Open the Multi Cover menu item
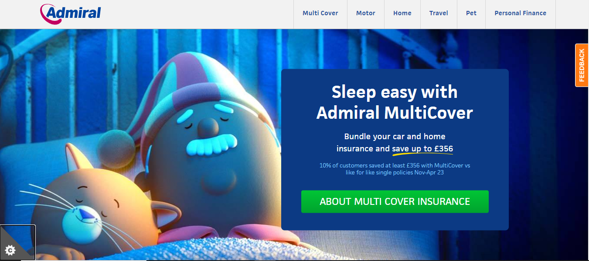 point(320,13)
